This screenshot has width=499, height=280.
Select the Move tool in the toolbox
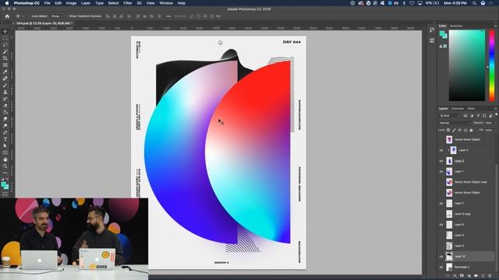point(5,31)
